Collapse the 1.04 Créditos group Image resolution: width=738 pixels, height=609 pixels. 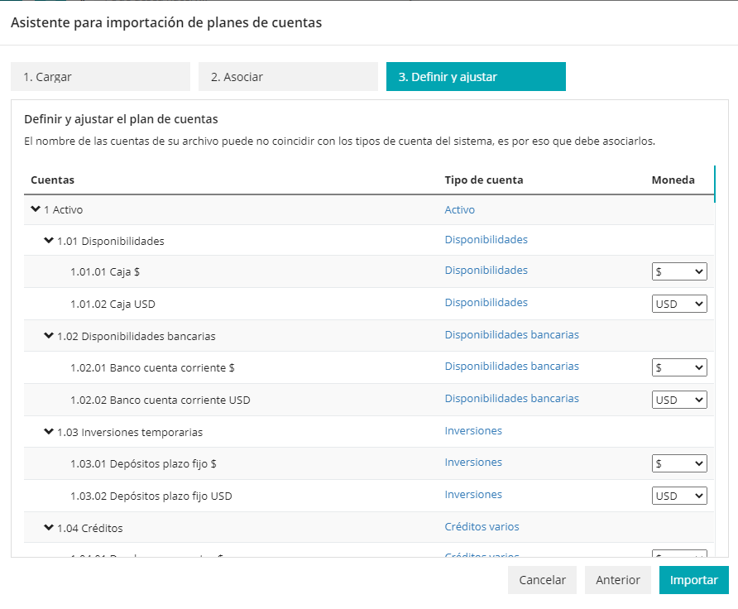click(49, 527)
